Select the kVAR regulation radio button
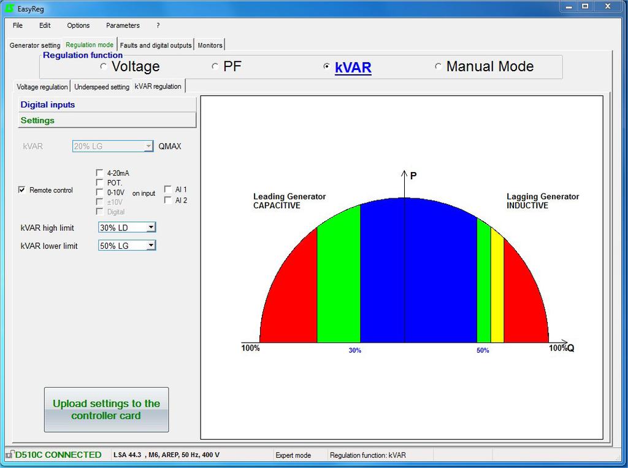 pyautogui.click(x=326, y=66)
